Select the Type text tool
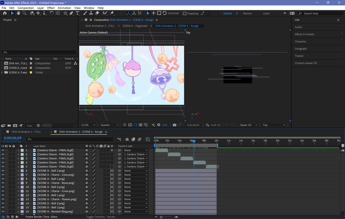Screen dimensions: 345x219 (77, 13)
